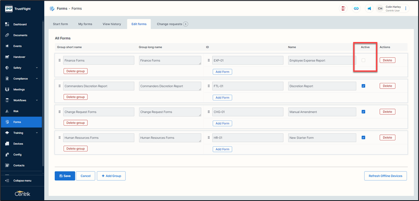This screenshot has width=419, height=201.
Task: Delete the Human Resources Forms group
Action: pyautogui.click(x=75, y=148)
